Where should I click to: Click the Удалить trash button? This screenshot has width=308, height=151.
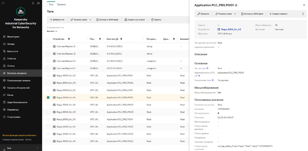156,20
